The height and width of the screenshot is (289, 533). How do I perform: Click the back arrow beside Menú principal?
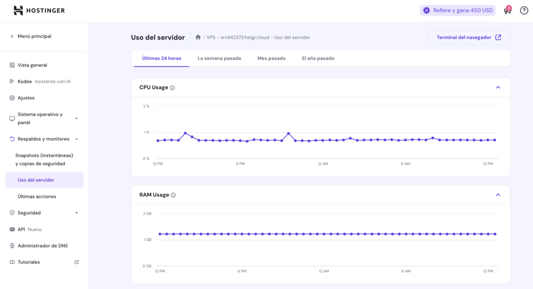[x=12, y=36]
